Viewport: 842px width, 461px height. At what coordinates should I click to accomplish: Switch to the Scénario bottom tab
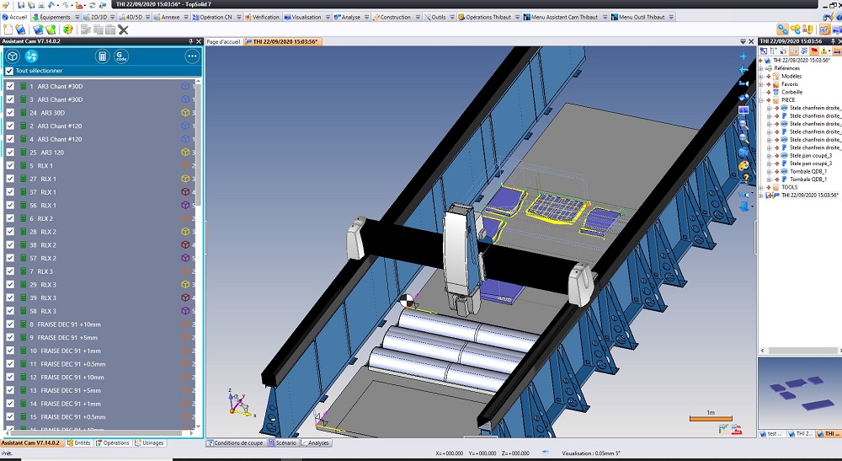click(x=286, y=442)
